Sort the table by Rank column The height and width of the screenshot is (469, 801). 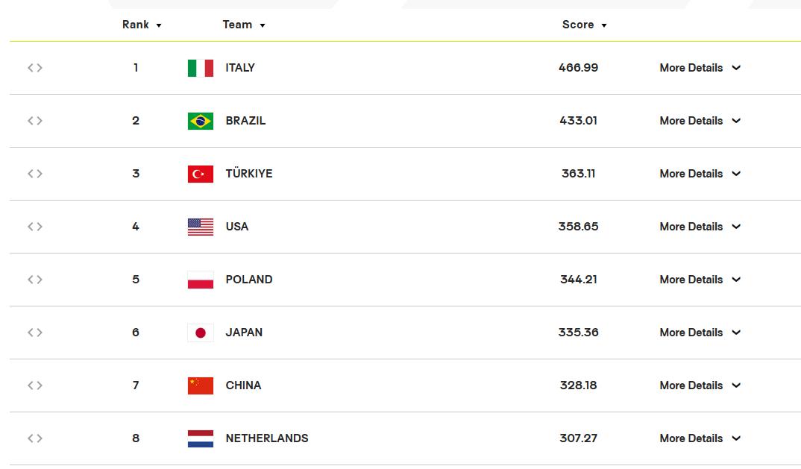[x=142, y=25]
